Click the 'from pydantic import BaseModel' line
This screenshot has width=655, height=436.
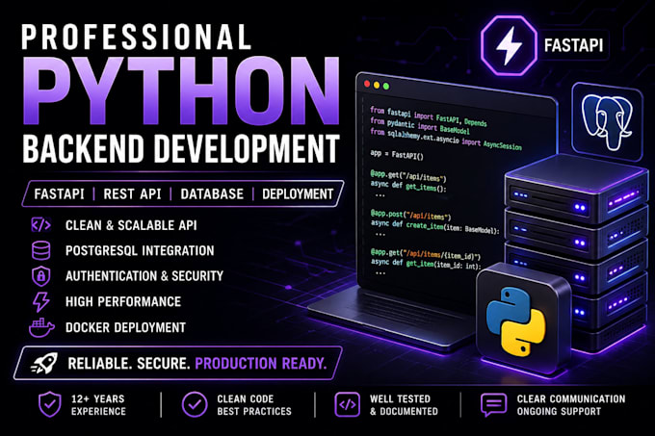click(x=420, y=125)
